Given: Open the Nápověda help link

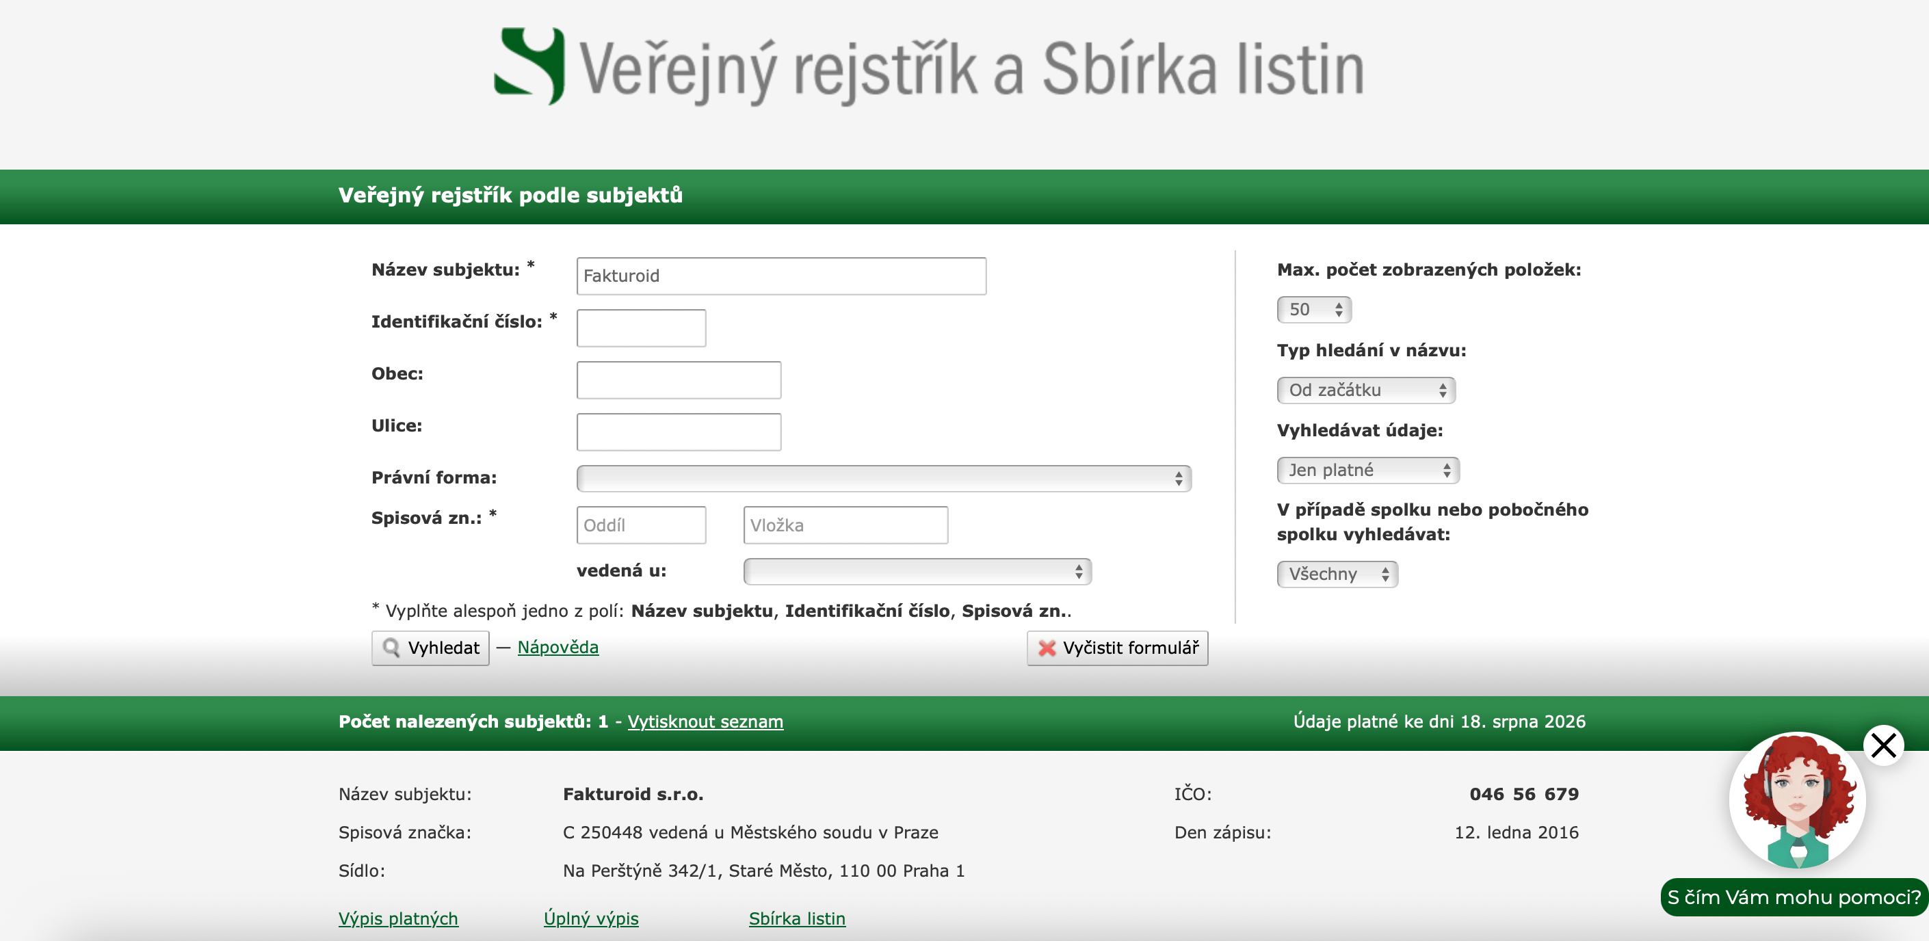Looking at the screenshot, I should tap(558, 647).
